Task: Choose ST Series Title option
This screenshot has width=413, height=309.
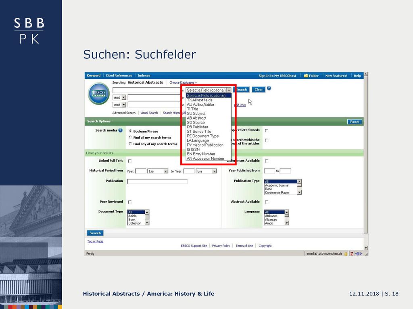Action: 209,132
